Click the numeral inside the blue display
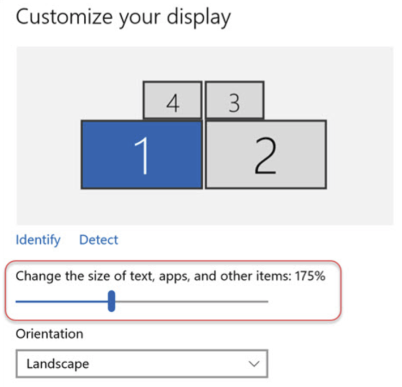The image size is (402, 387). tap(142, 155)
